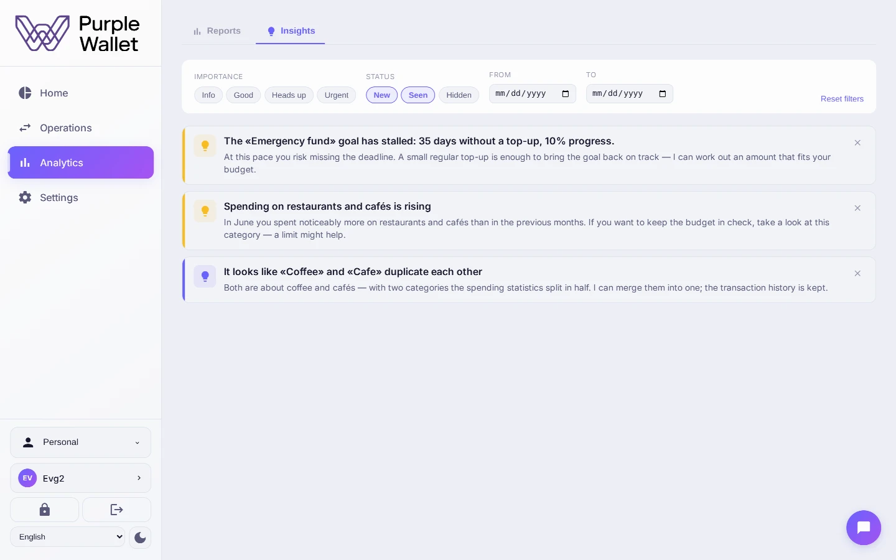The height and width of the screenshot is (560, 896).
Task: Click the Reset filters link
Action: tap(842, 99)
